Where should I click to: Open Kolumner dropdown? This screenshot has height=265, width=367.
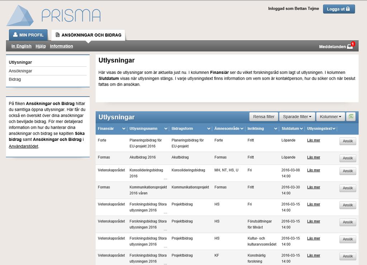click(330, 117)
